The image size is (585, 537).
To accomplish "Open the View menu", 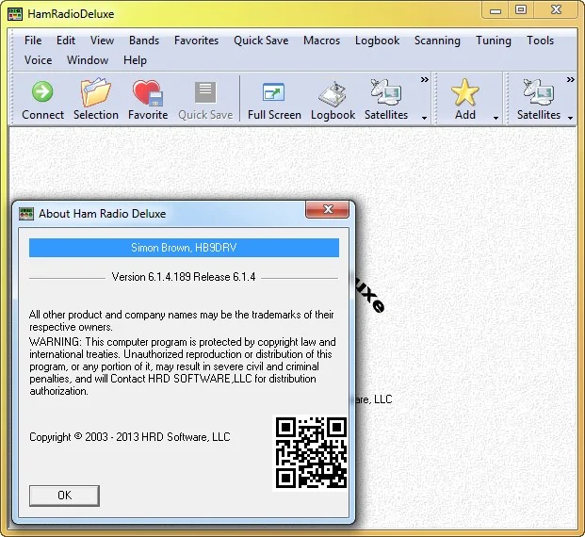I will [102, 41].
